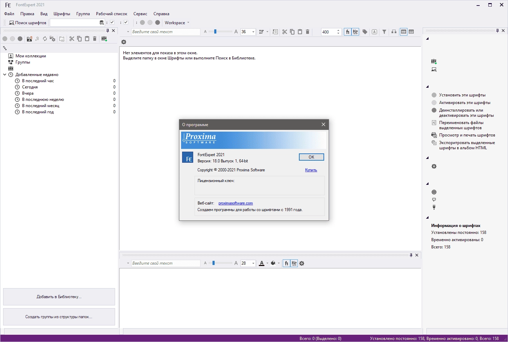Collapse the Информация о шрифтах section triangle
The height and width of the screenshot is (342, 508).
click(427, 218)
